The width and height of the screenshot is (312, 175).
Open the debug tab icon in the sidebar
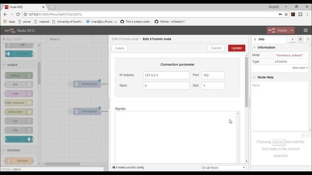(x=300, y=39)
